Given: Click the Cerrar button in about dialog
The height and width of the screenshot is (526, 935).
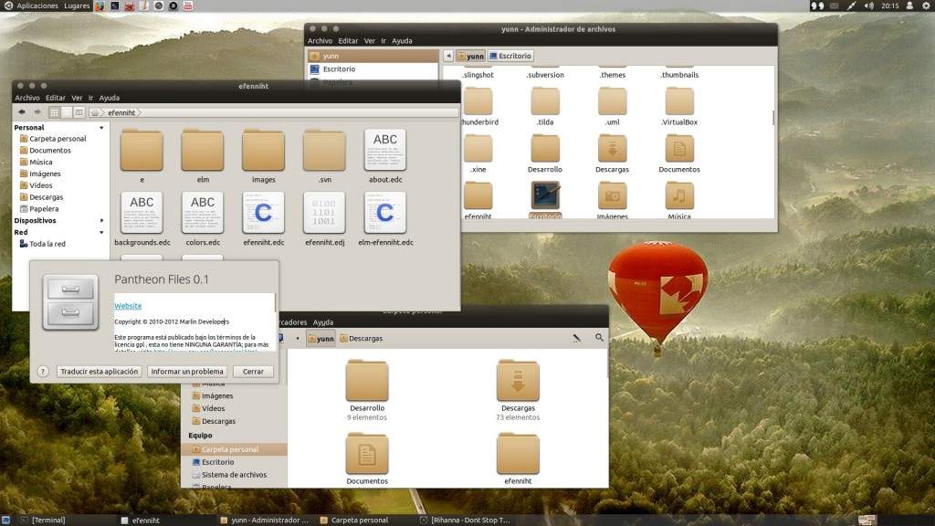Looking at the screenshot, I should [x=253, y=372].
